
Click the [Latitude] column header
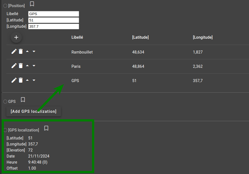[140, 37]
